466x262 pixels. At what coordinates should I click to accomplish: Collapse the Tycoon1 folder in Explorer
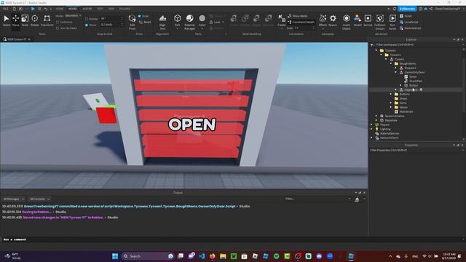tap(381, 55)
